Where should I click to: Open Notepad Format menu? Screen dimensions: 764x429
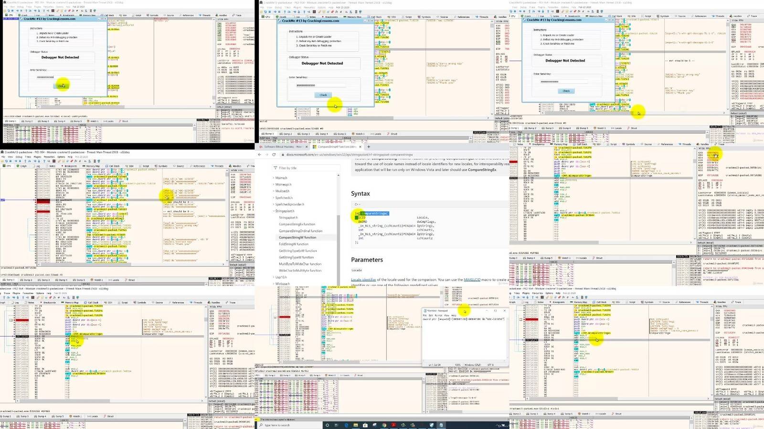[x=439, y=315]
